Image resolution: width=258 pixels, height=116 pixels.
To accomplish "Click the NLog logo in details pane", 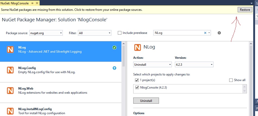I will click(x=138, y=47).
